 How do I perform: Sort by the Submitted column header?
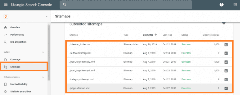point(148,35)
